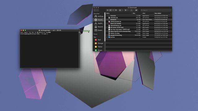Click the autoclick.zip file icon
This screenshot has width=198, height=111.
click(109, 18)
